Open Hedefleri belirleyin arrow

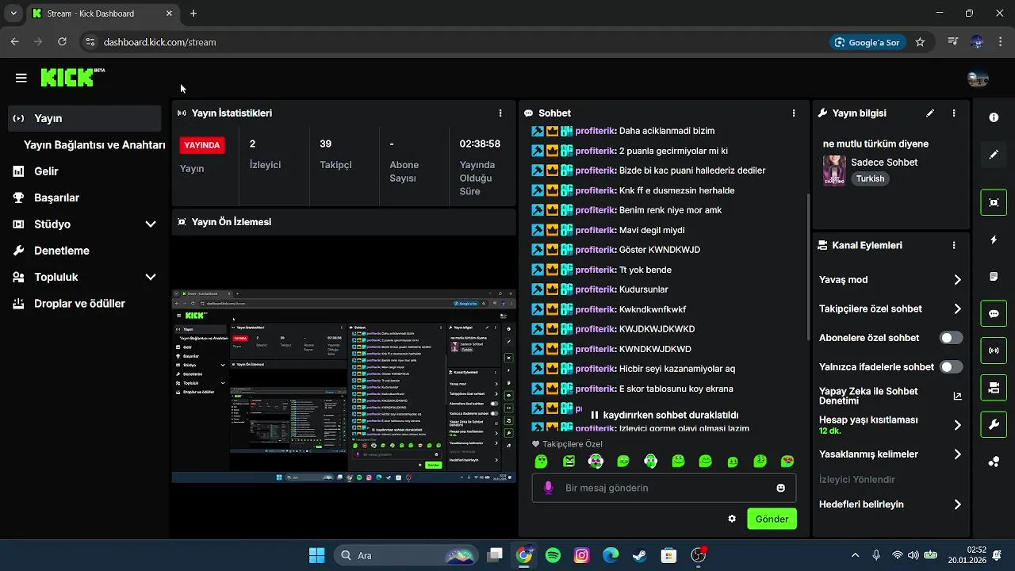957,504
